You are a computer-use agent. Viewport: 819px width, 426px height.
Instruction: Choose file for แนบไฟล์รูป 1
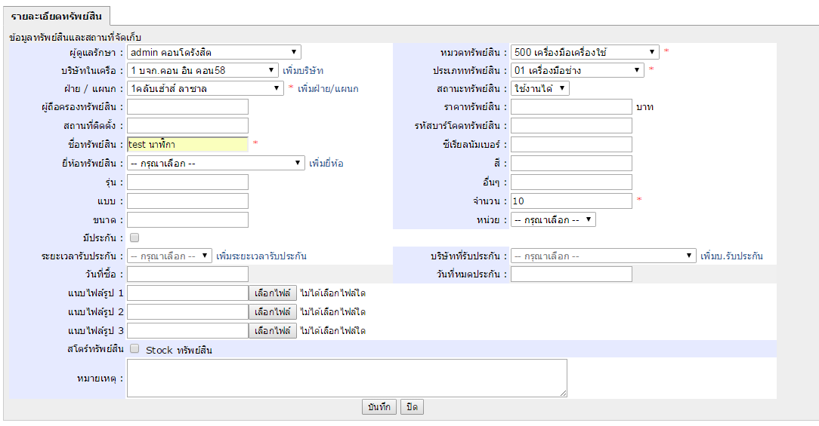coord(273,293)
